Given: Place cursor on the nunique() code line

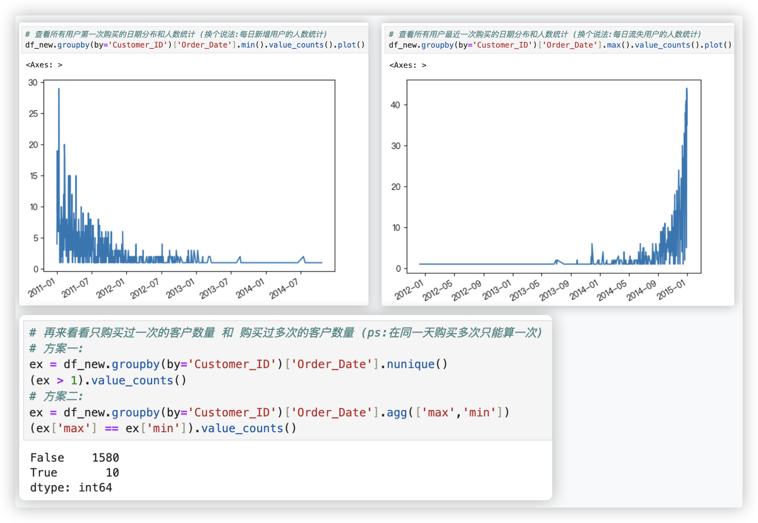Looking at the screenshot, I should coord(238,364).
